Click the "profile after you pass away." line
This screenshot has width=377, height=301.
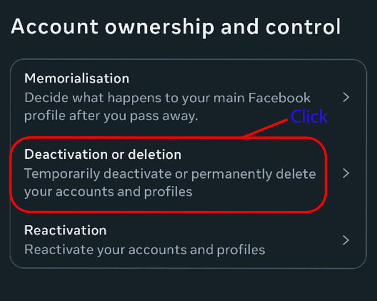111,117
